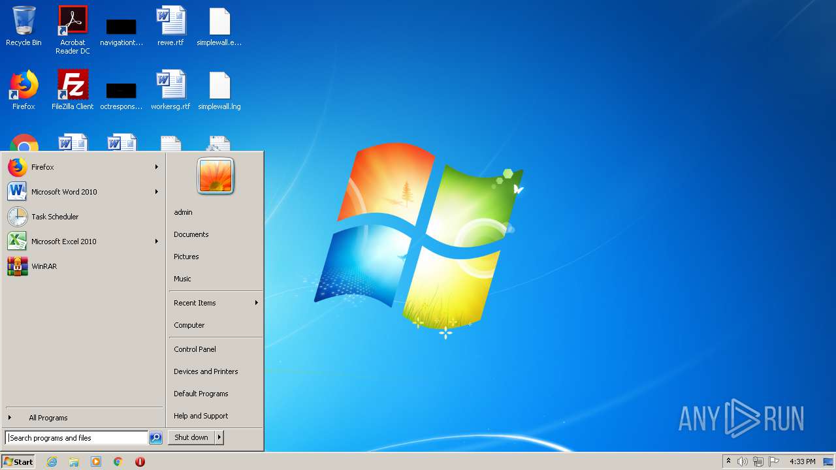The width and height of the screenshot is (836, 470).
Task: Open the Firefox desktop shortcut
Action: click(x=24, y=91)
